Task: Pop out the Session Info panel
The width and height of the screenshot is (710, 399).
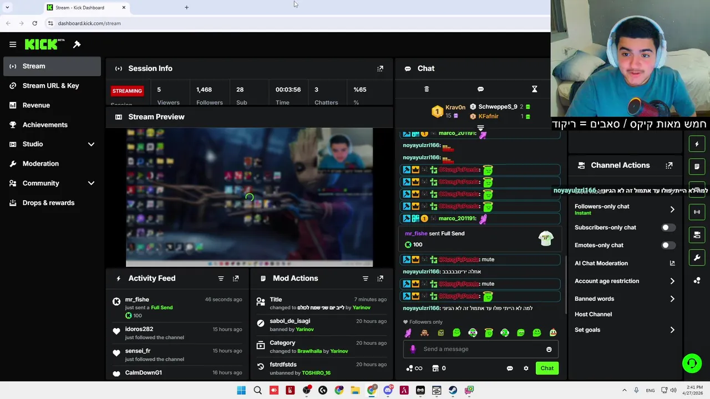Action: pos(380,69)
